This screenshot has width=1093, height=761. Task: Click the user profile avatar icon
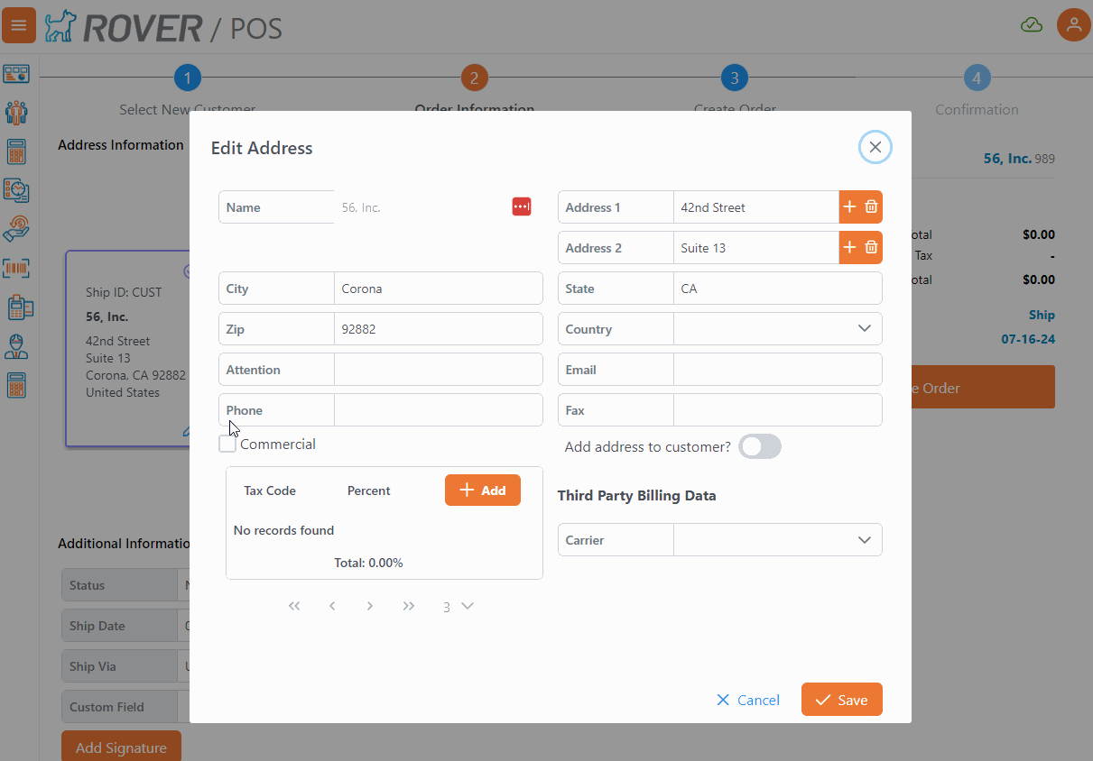click(1073, 25)
